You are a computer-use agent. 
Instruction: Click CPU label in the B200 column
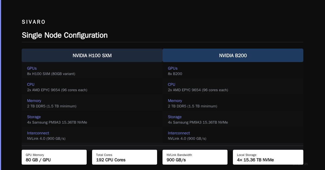tap(172, 84)
